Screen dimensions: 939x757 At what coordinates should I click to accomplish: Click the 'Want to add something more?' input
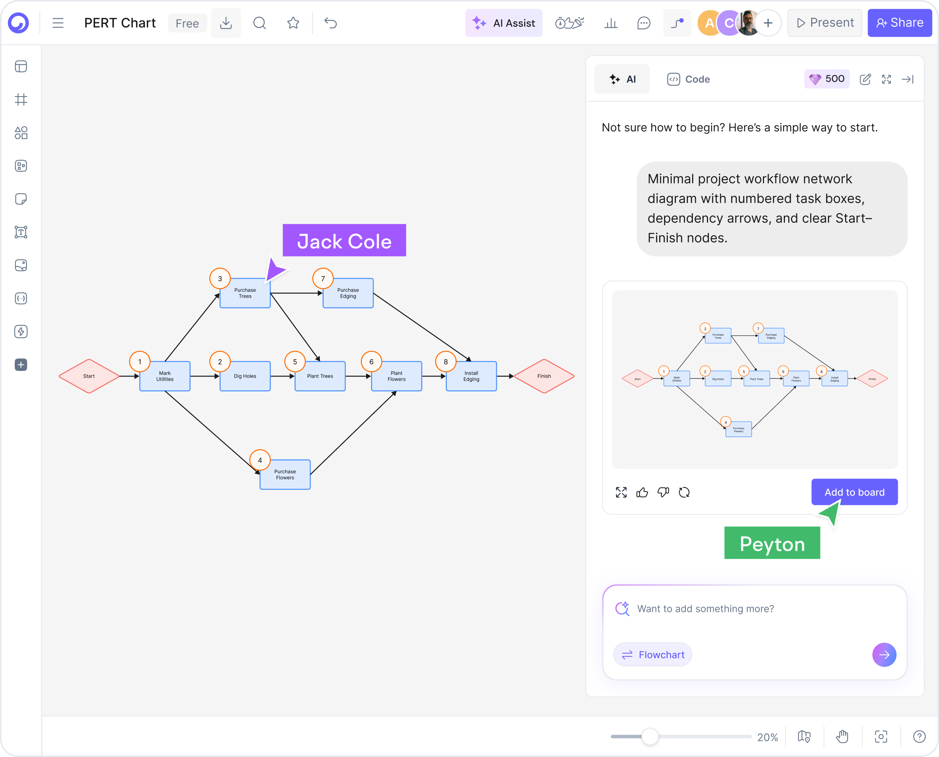point(705,608)
